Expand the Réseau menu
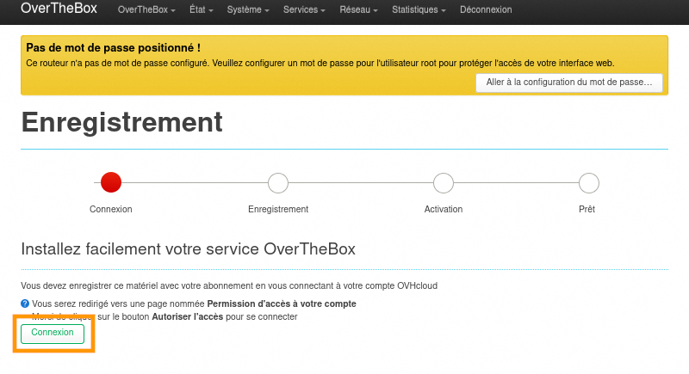The width and height of the screenshot is (689, 374). [x=358, y=10]
